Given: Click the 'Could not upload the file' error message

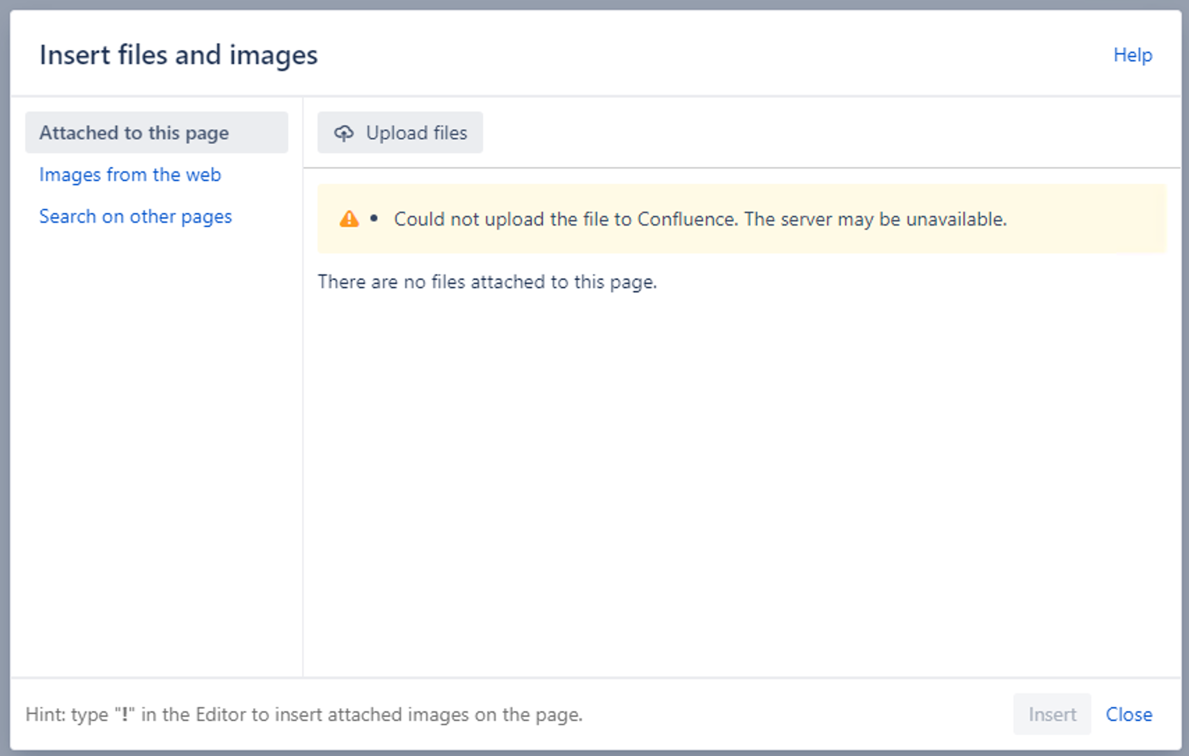Looking at the screenshot, I should pyautogui.click(x=700, y=219).
